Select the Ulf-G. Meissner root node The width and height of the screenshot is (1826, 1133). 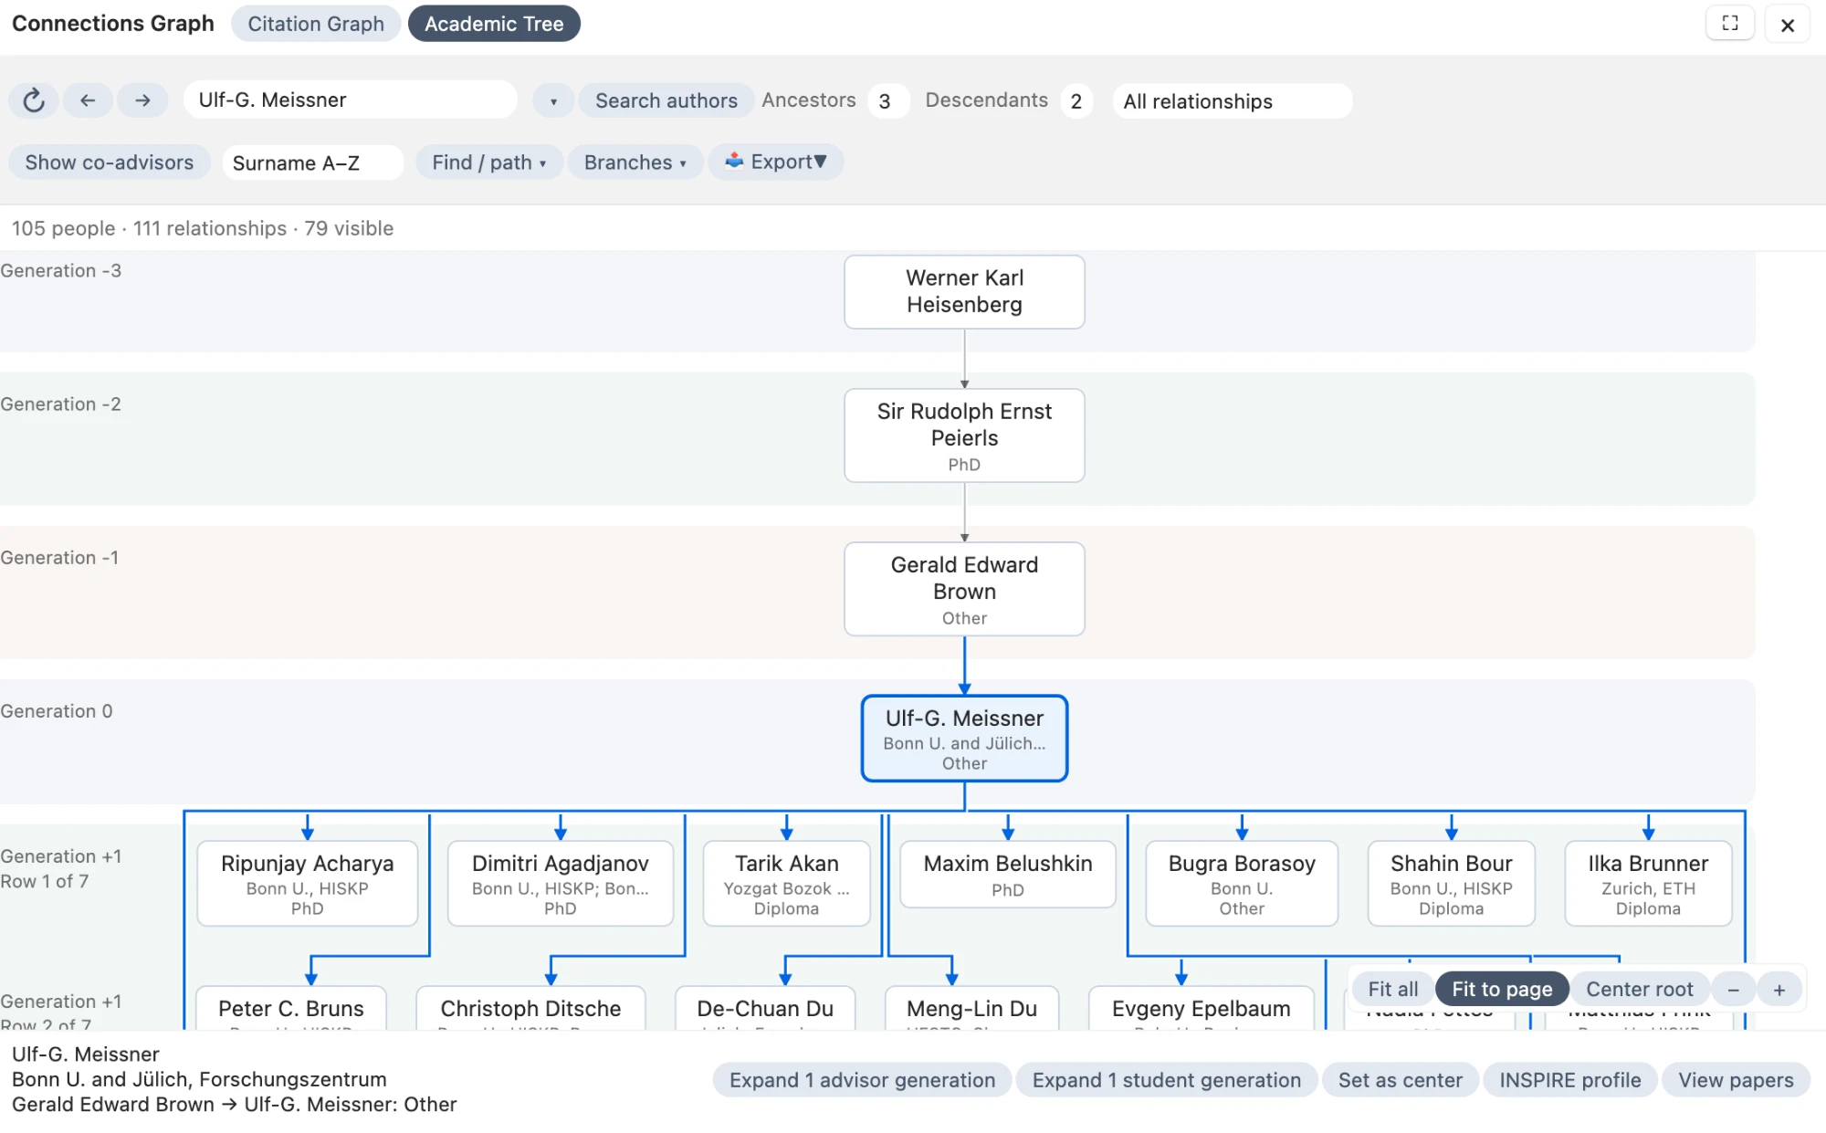coord(964,739)
